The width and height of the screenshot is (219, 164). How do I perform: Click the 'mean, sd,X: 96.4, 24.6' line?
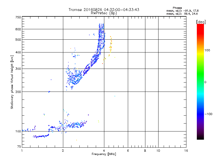click(182, 14)
